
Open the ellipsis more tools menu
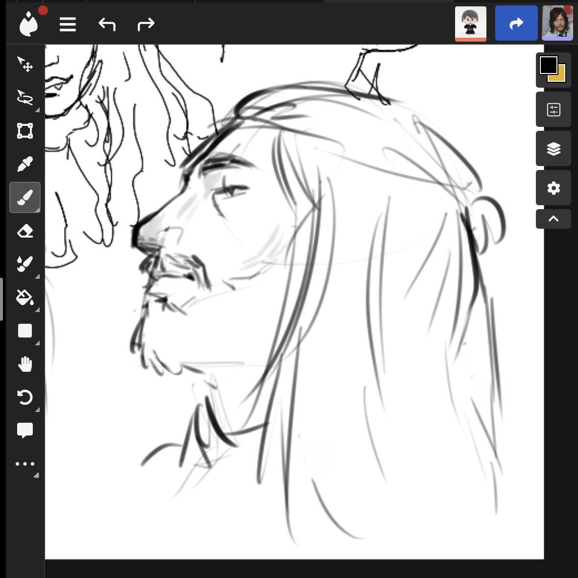(25, 463)
